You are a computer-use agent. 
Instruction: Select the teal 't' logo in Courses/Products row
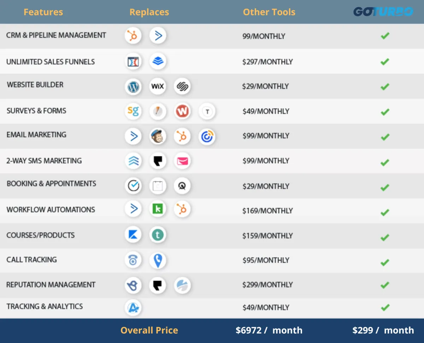tap(158, 235)
